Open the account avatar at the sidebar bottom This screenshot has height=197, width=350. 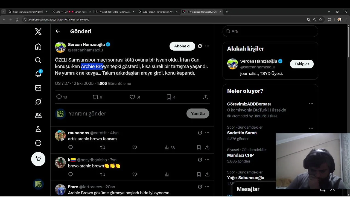click(38, 184)
